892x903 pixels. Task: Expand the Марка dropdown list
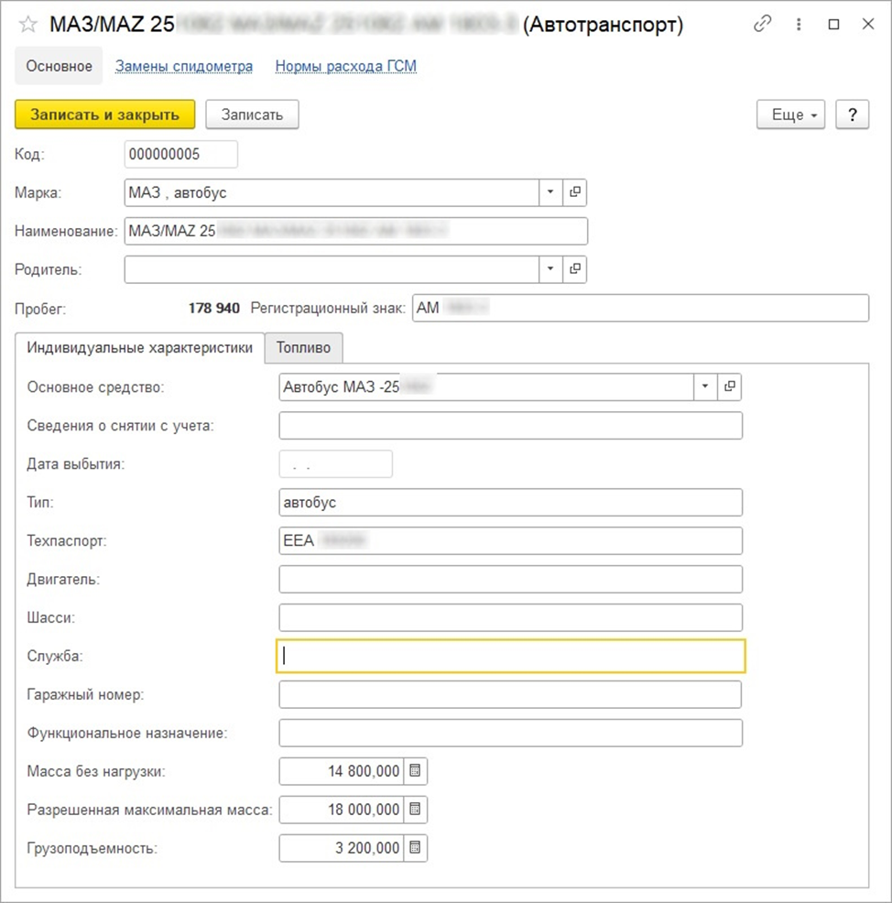coord(550,192)
